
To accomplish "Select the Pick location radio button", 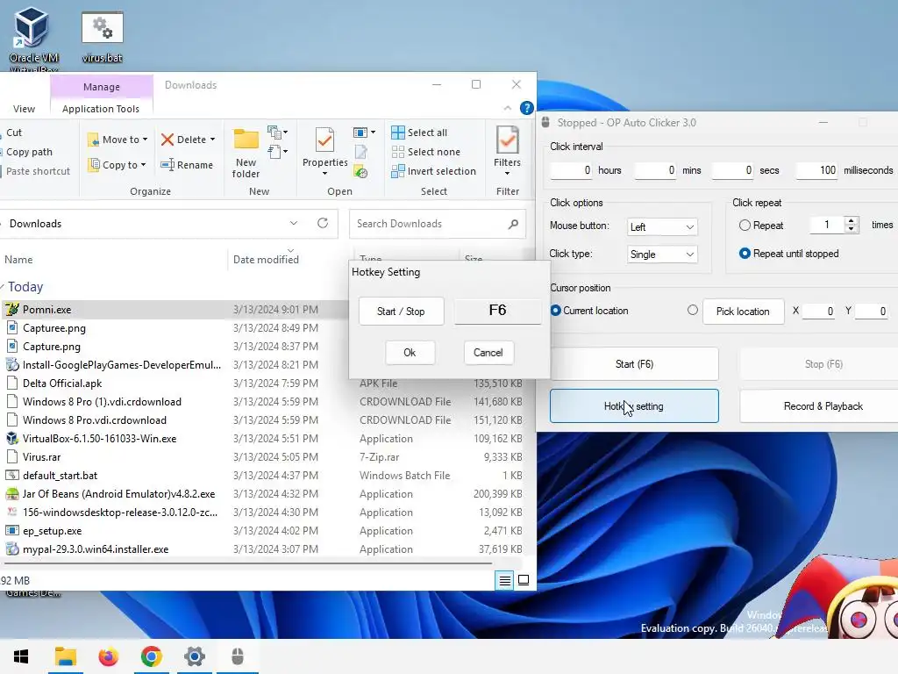I will [x=693, y=310].
